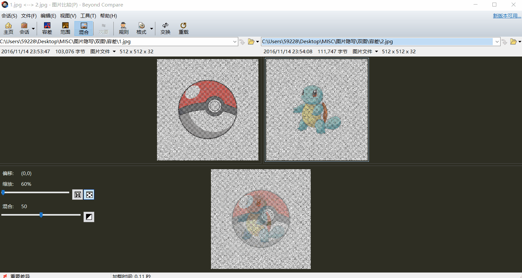
Task: Select the 混合 (Blend) comparison mode
Action: click(x=84, y=28)
